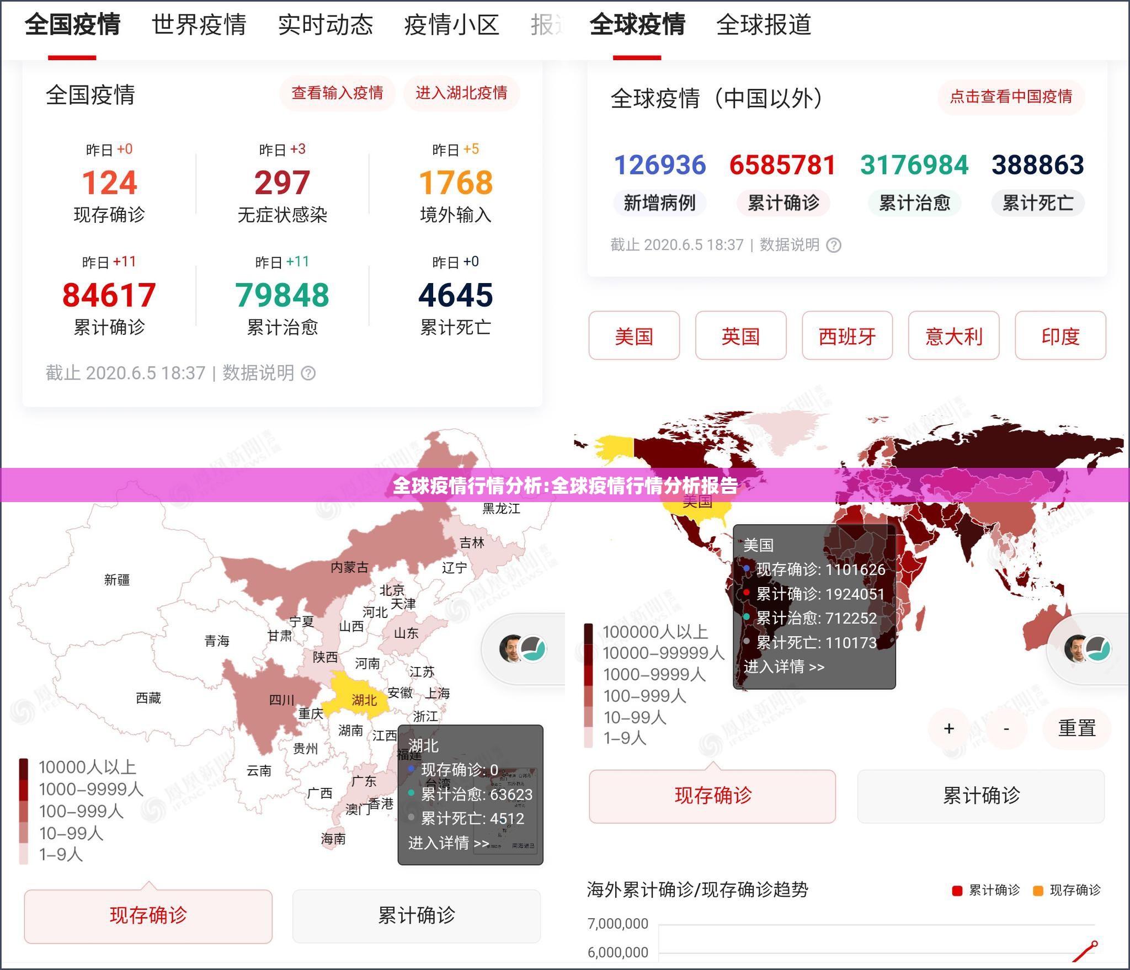Select the 印度 country button
The image size is (1130, 970).
[x=1060, y=337]
